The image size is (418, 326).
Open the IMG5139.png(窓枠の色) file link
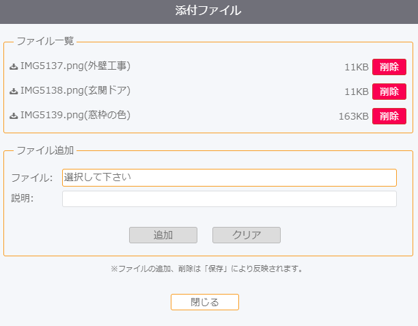pos(75,115)
